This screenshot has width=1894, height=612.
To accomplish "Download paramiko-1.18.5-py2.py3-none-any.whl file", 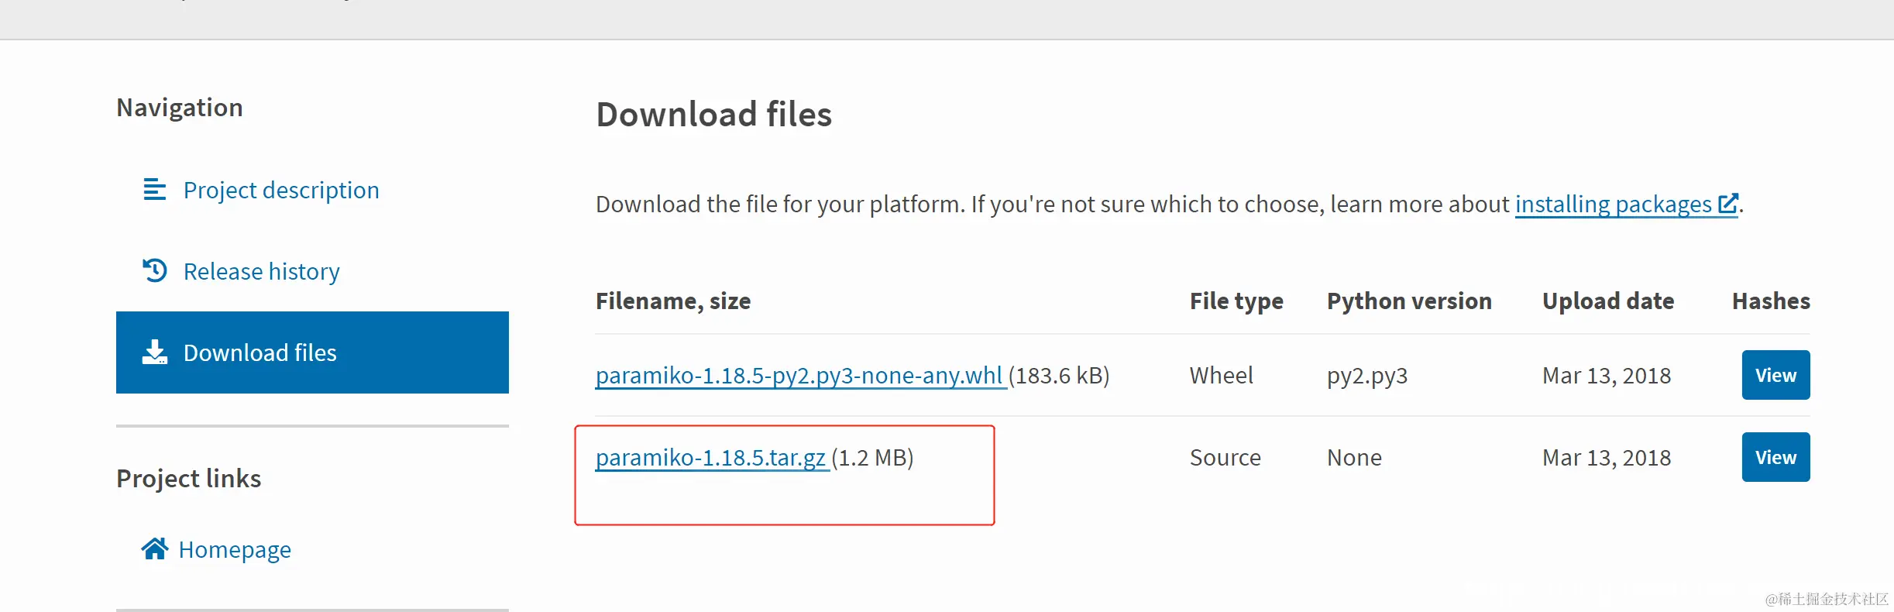I will point(799,375).
